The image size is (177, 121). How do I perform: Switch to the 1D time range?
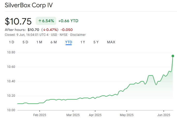click(x=11, y=42)
